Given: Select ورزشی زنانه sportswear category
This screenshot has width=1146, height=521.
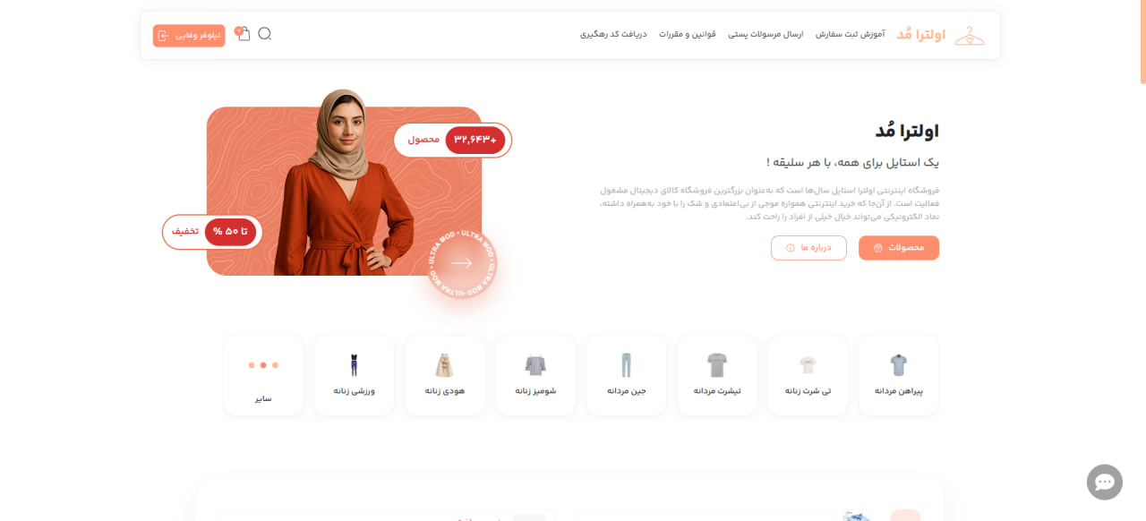Looking at the screenshot, I should pos(354,375).
